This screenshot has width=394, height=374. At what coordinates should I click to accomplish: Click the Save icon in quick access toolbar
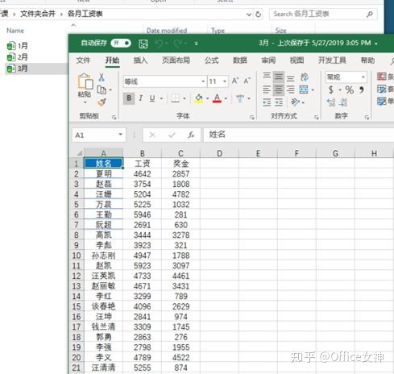pyautogui.click(x=143, y=44)
